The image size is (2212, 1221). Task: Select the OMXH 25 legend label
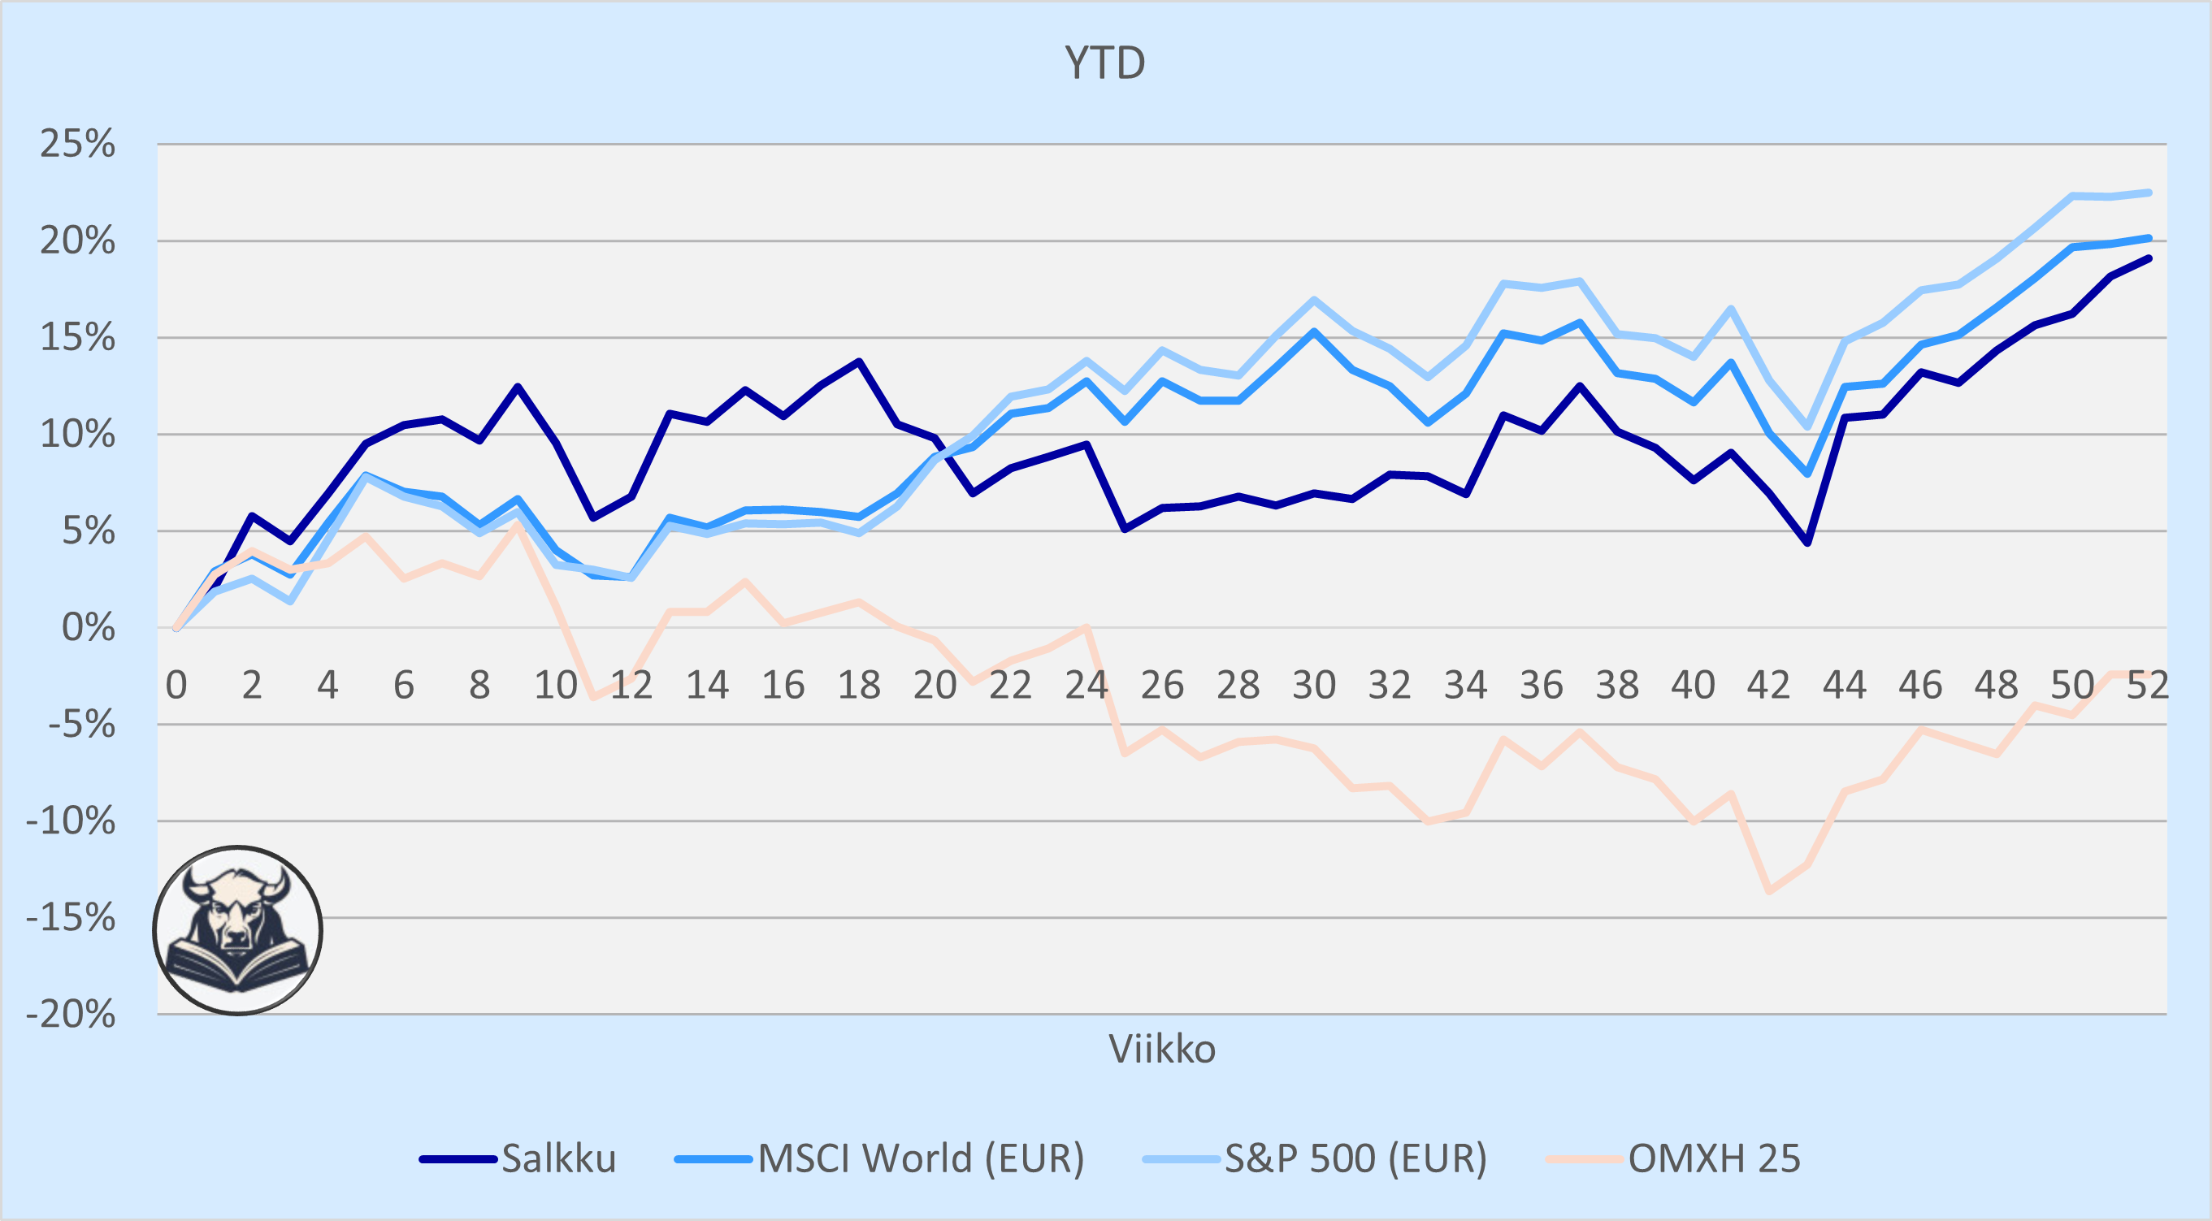pos(1714,1159)
